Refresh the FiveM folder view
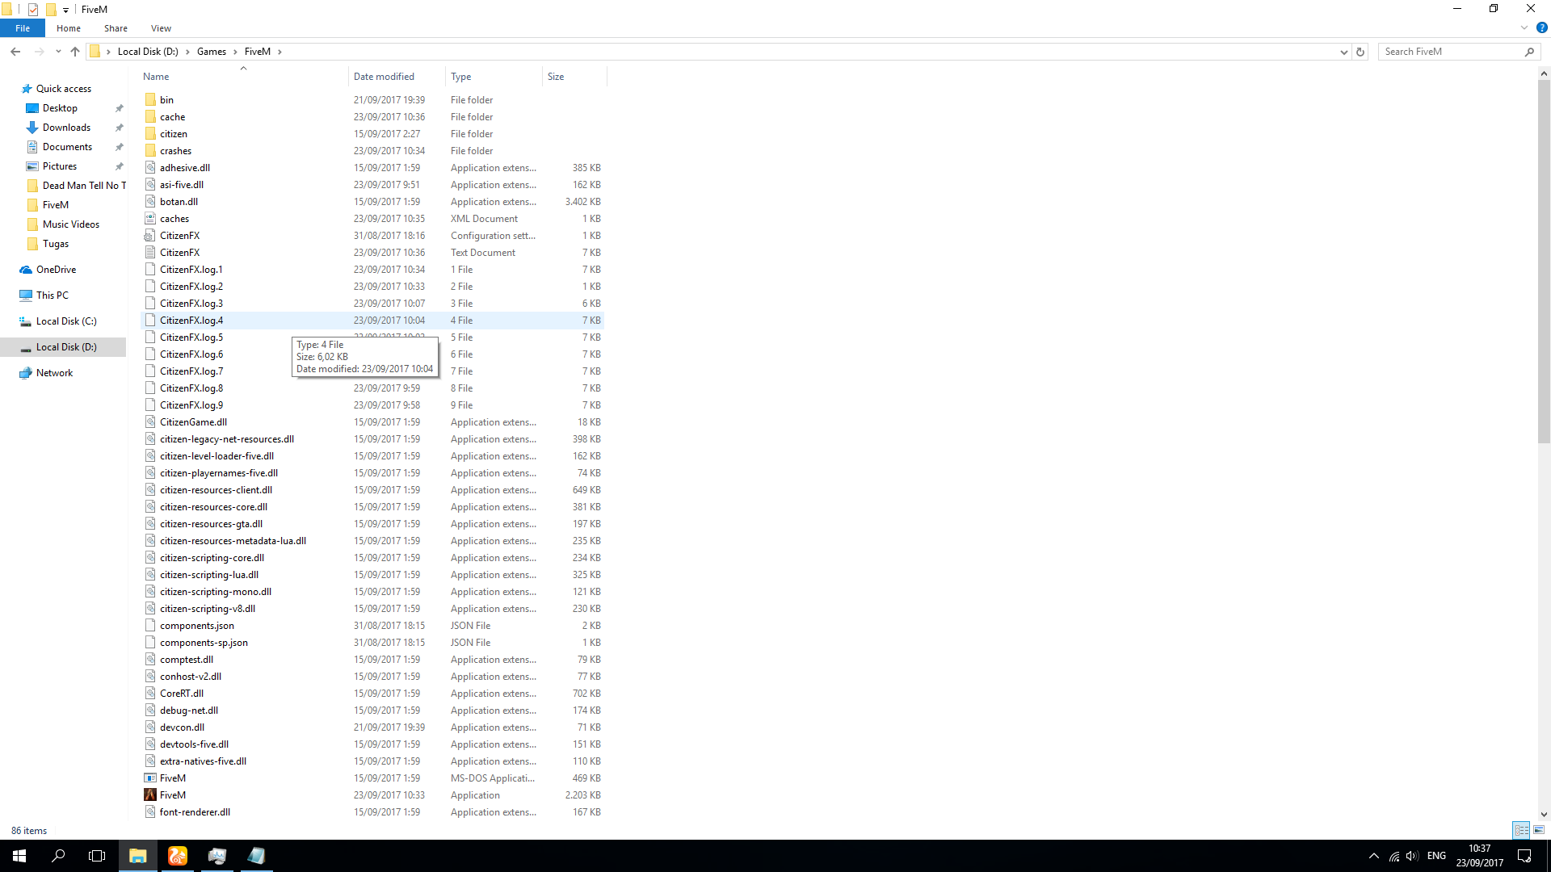Image resolution: width=1551 pixels, height=872 pixels. coord(1360,52)
